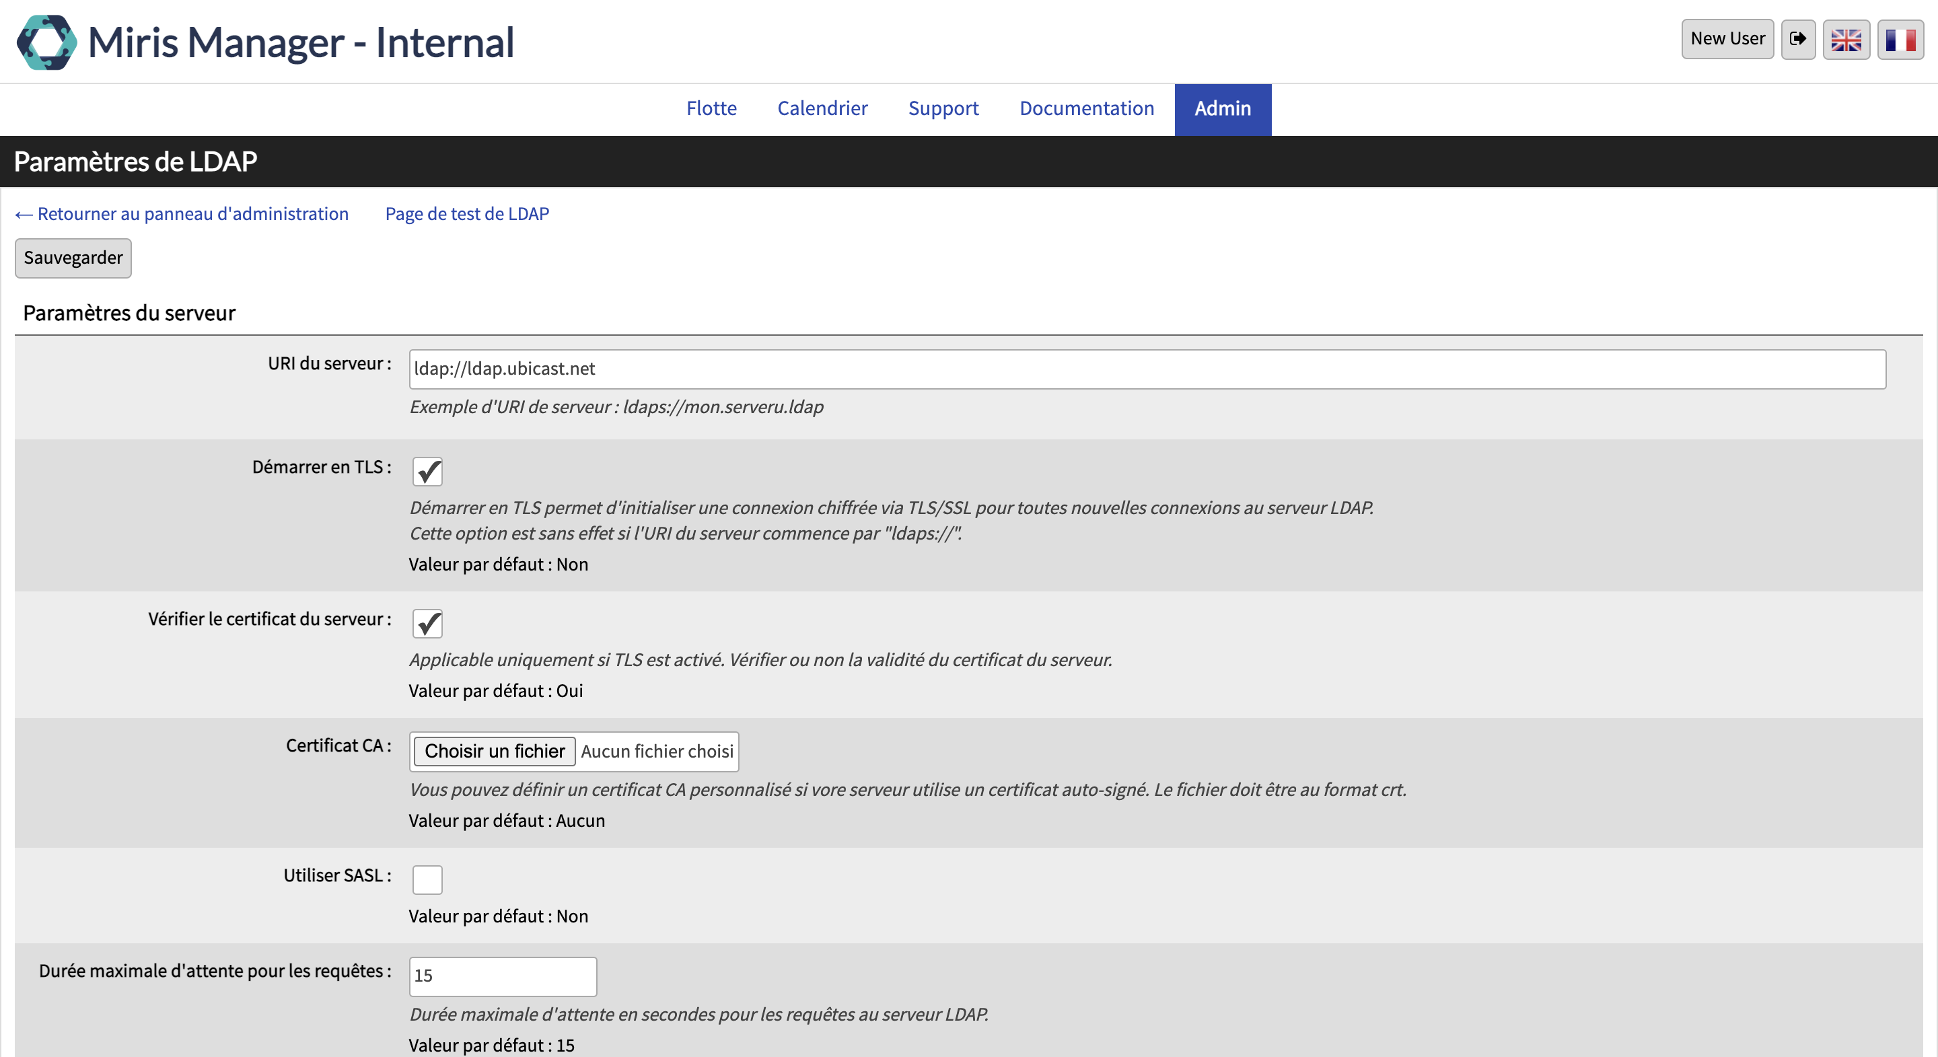This screenshot has width=1938, height=1057.
Task: Open Page de test de LDAP link
Action: 467,214
